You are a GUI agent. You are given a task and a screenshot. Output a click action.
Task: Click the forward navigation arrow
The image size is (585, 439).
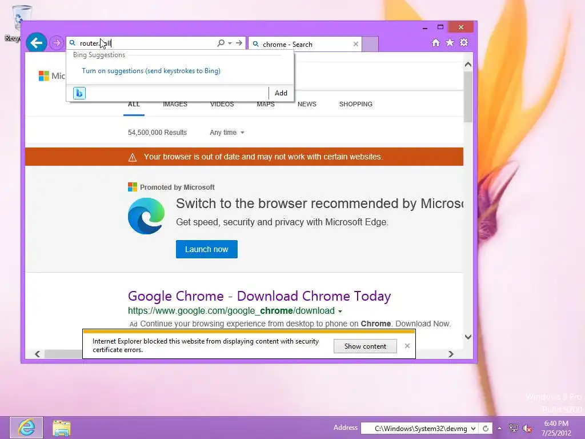tap(57, 43)
